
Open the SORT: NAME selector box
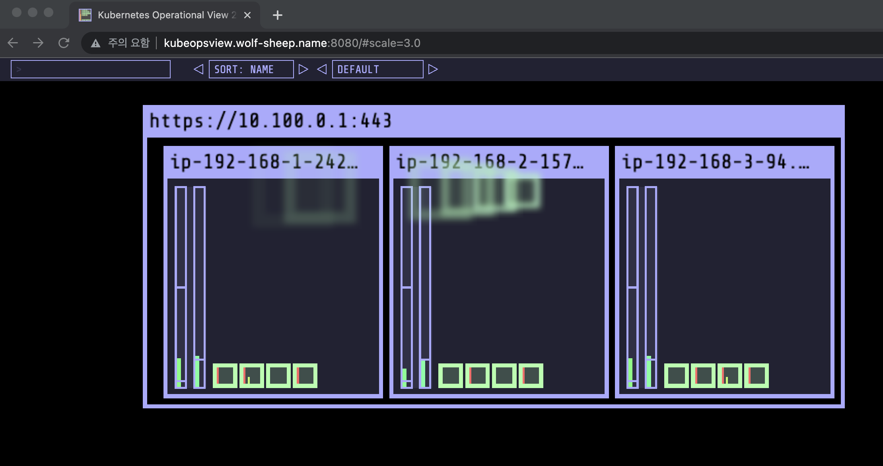tap(251, 69)
